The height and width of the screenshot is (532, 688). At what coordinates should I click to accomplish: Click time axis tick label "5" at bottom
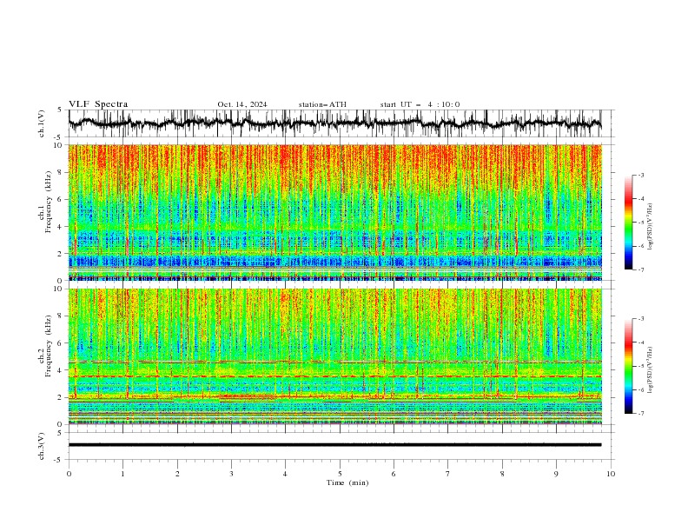tap(340, 474)
